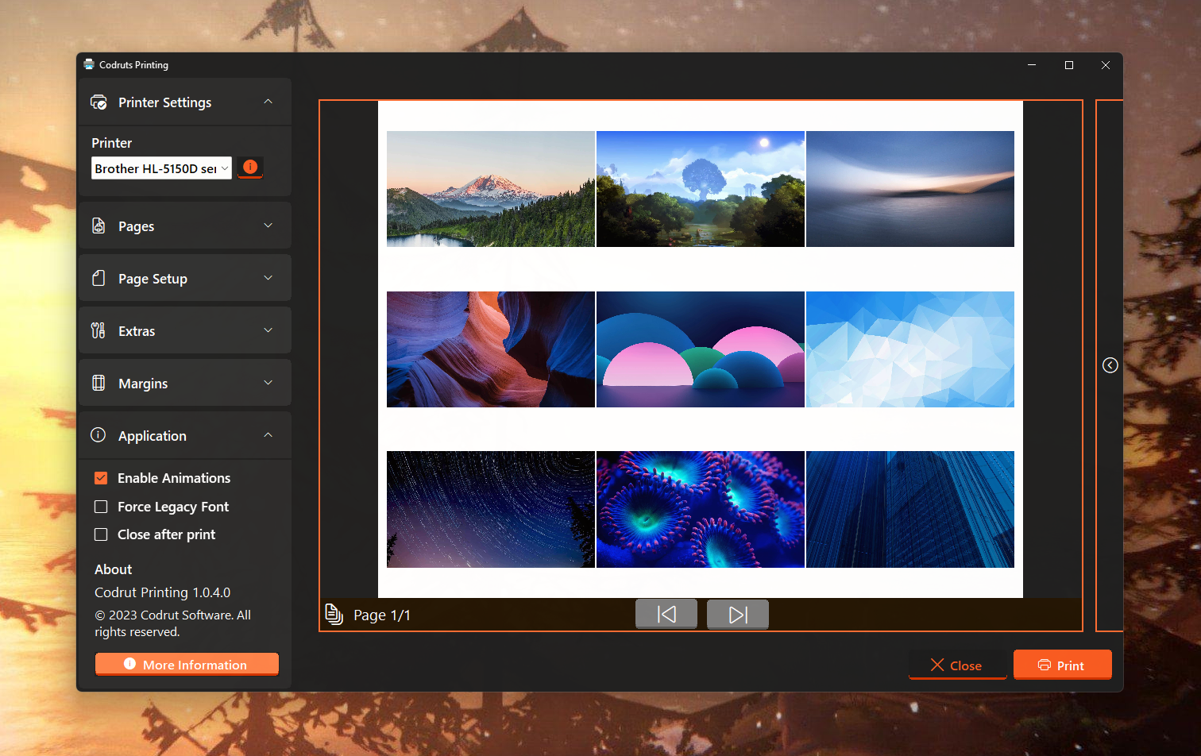Expand side panel with circled left arrow
Image resolution: width=1201 pixels, height=756 pixels.
1110,365
